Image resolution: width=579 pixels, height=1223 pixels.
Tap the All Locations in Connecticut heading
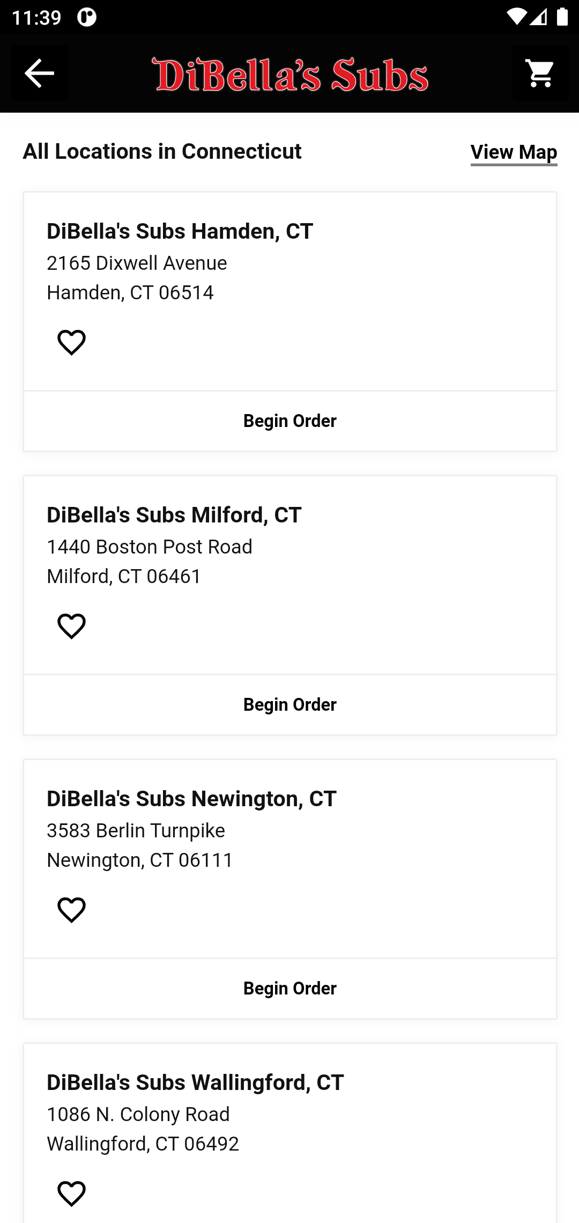click(x=162, y=152)
